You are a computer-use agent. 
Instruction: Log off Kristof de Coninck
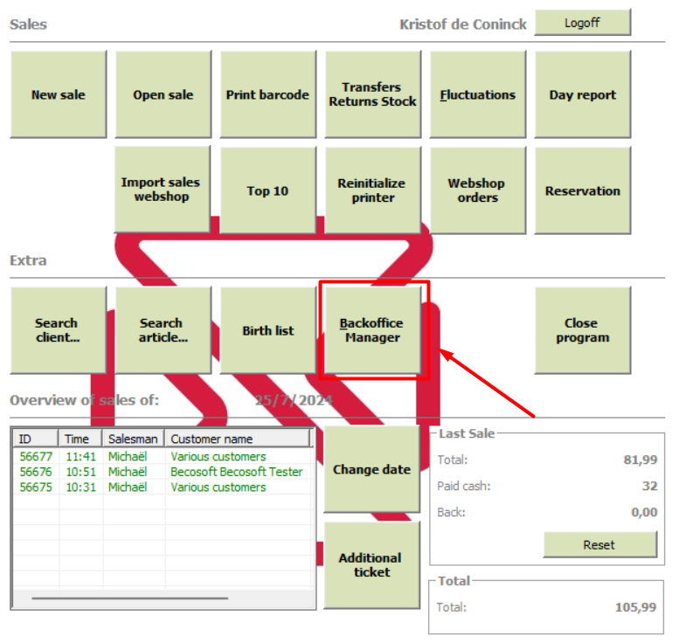tap(582, 23)
